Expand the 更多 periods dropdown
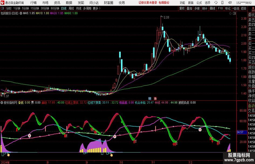The width and height of the screenshot is (255, 164). coord(97,8)
